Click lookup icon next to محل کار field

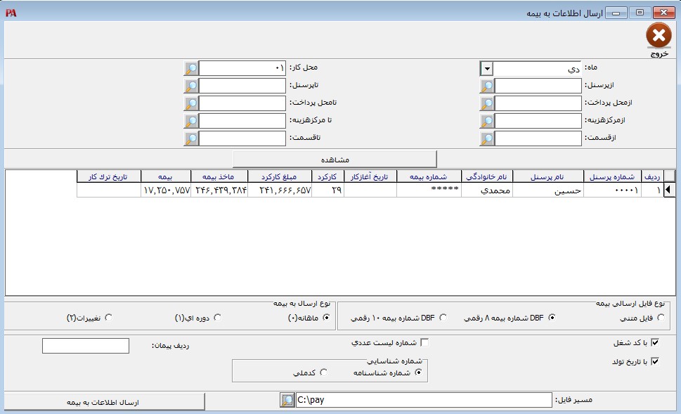click(190, 68)
